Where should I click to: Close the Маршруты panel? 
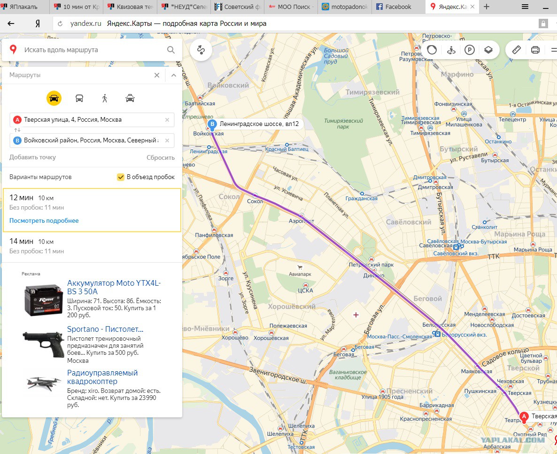(x=157, y=75)
